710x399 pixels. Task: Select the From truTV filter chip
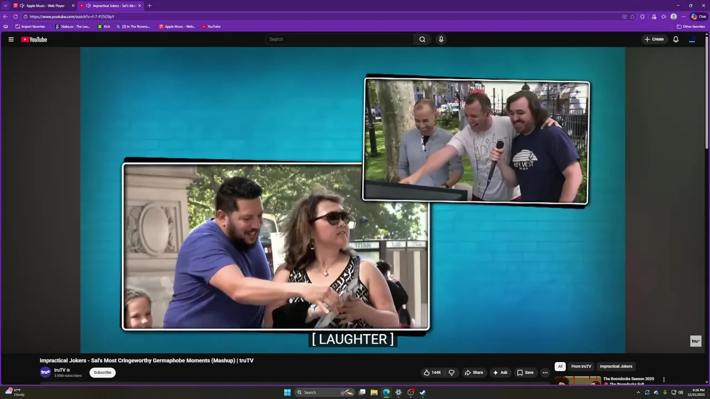pos(581,366)
